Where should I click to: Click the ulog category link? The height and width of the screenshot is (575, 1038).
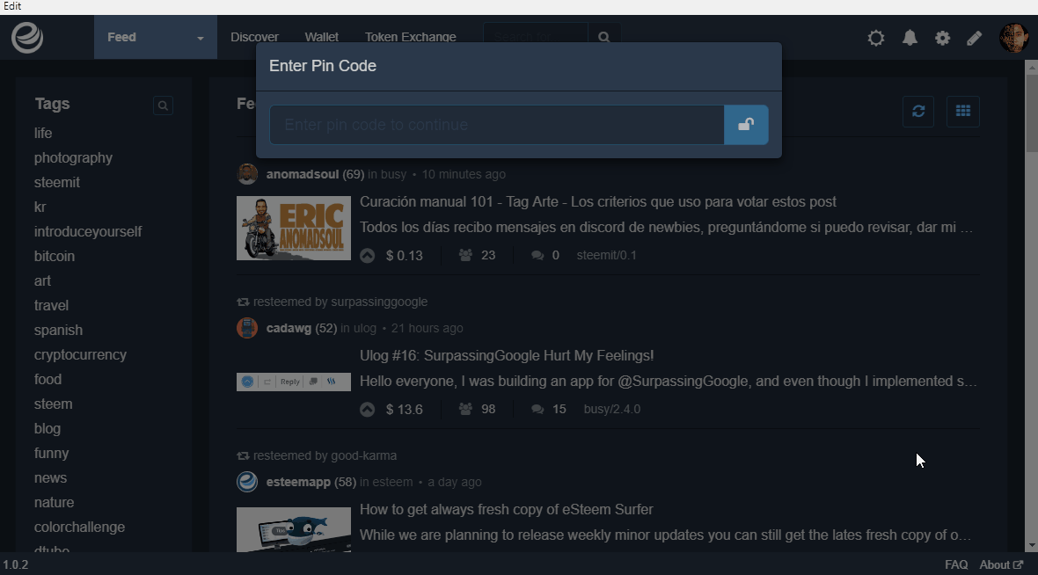(x=365, y=328)
